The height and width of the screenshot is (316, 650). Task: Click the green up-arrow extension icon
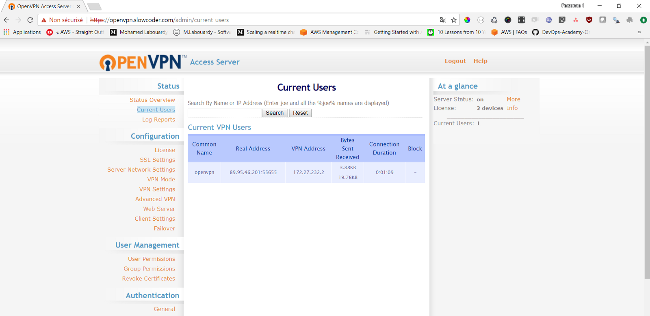[x=643, y=20]
